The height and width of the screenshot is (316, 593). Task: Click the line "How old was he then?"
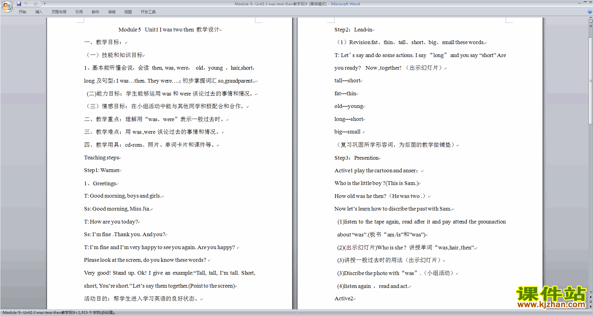click(360, 196)
